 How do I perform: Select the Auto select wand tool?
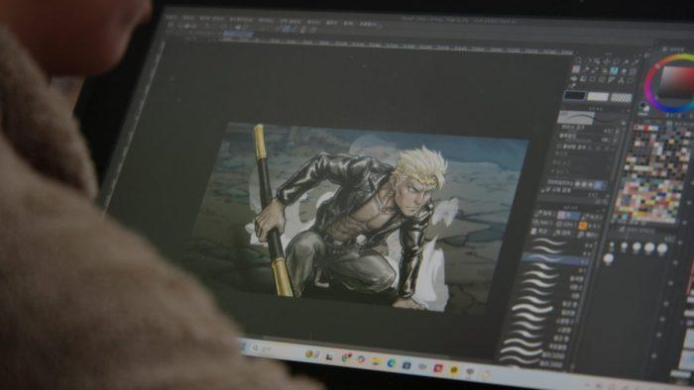pyautogui.click(x=627, y=61)
